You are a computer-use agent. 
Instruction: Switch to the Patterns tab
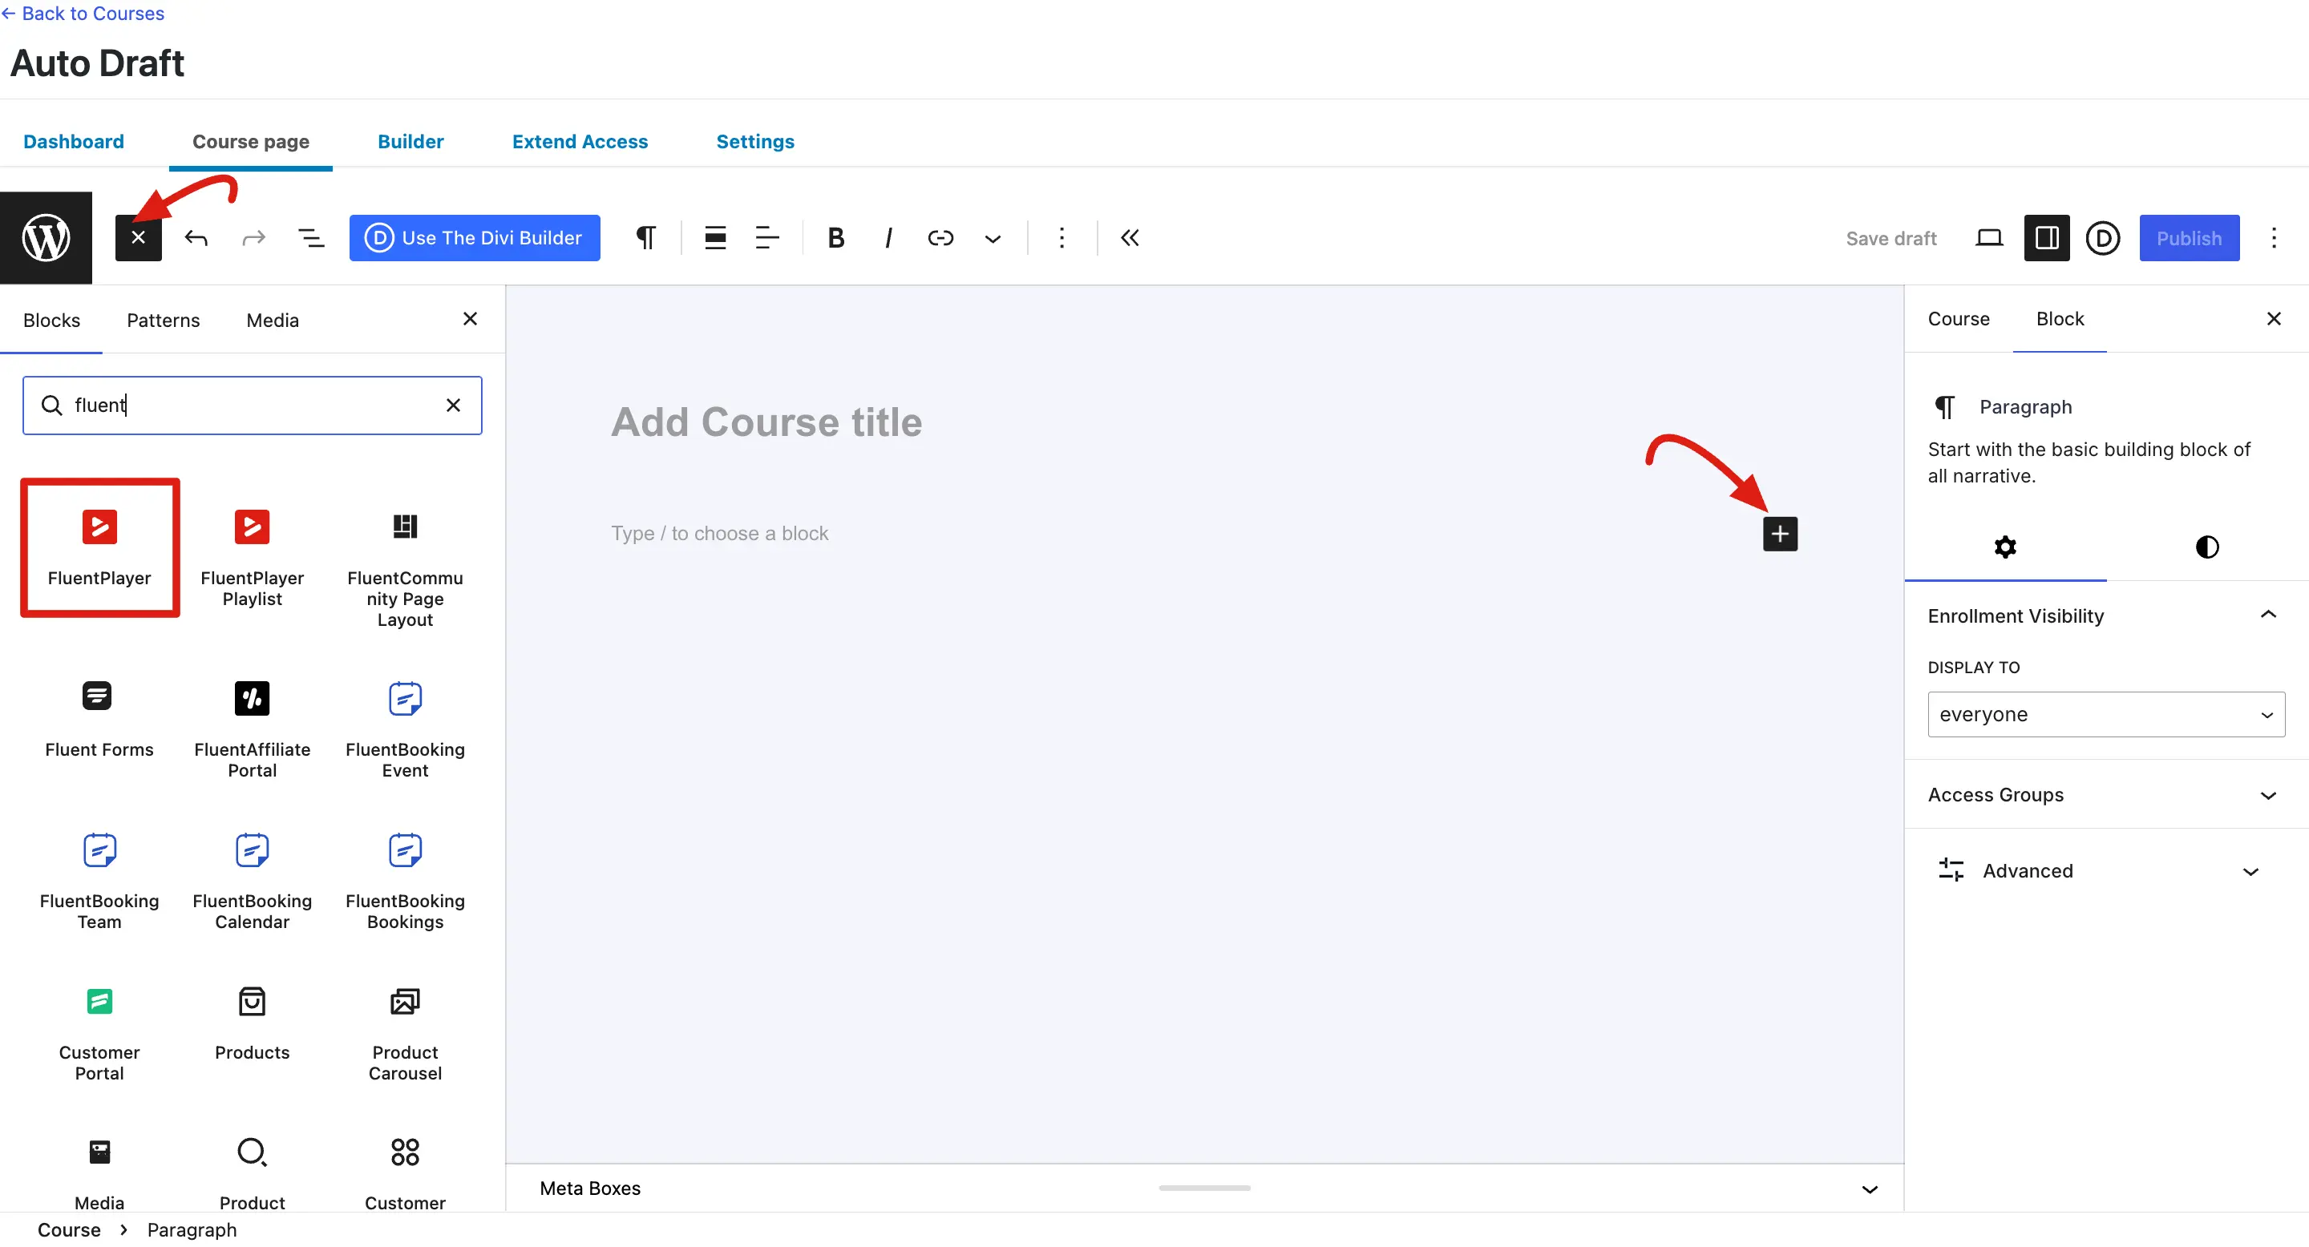click(x=163, y=320)
